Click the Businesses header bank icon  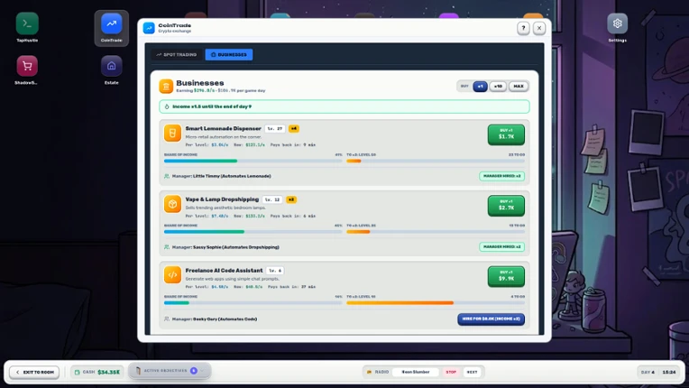pyautogui.click(x=166, y=86)
